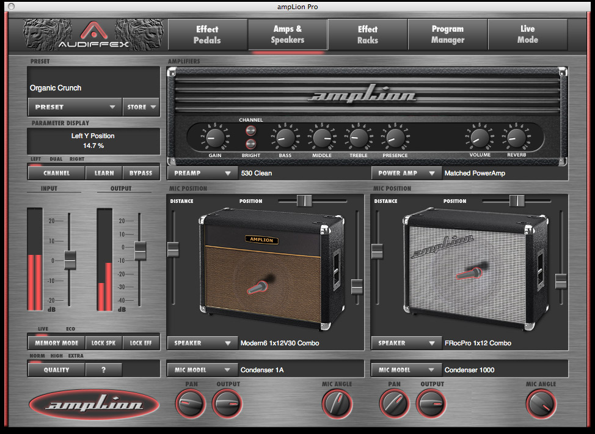Click the Pan knob under Condenser 1000

coord(394,403)
